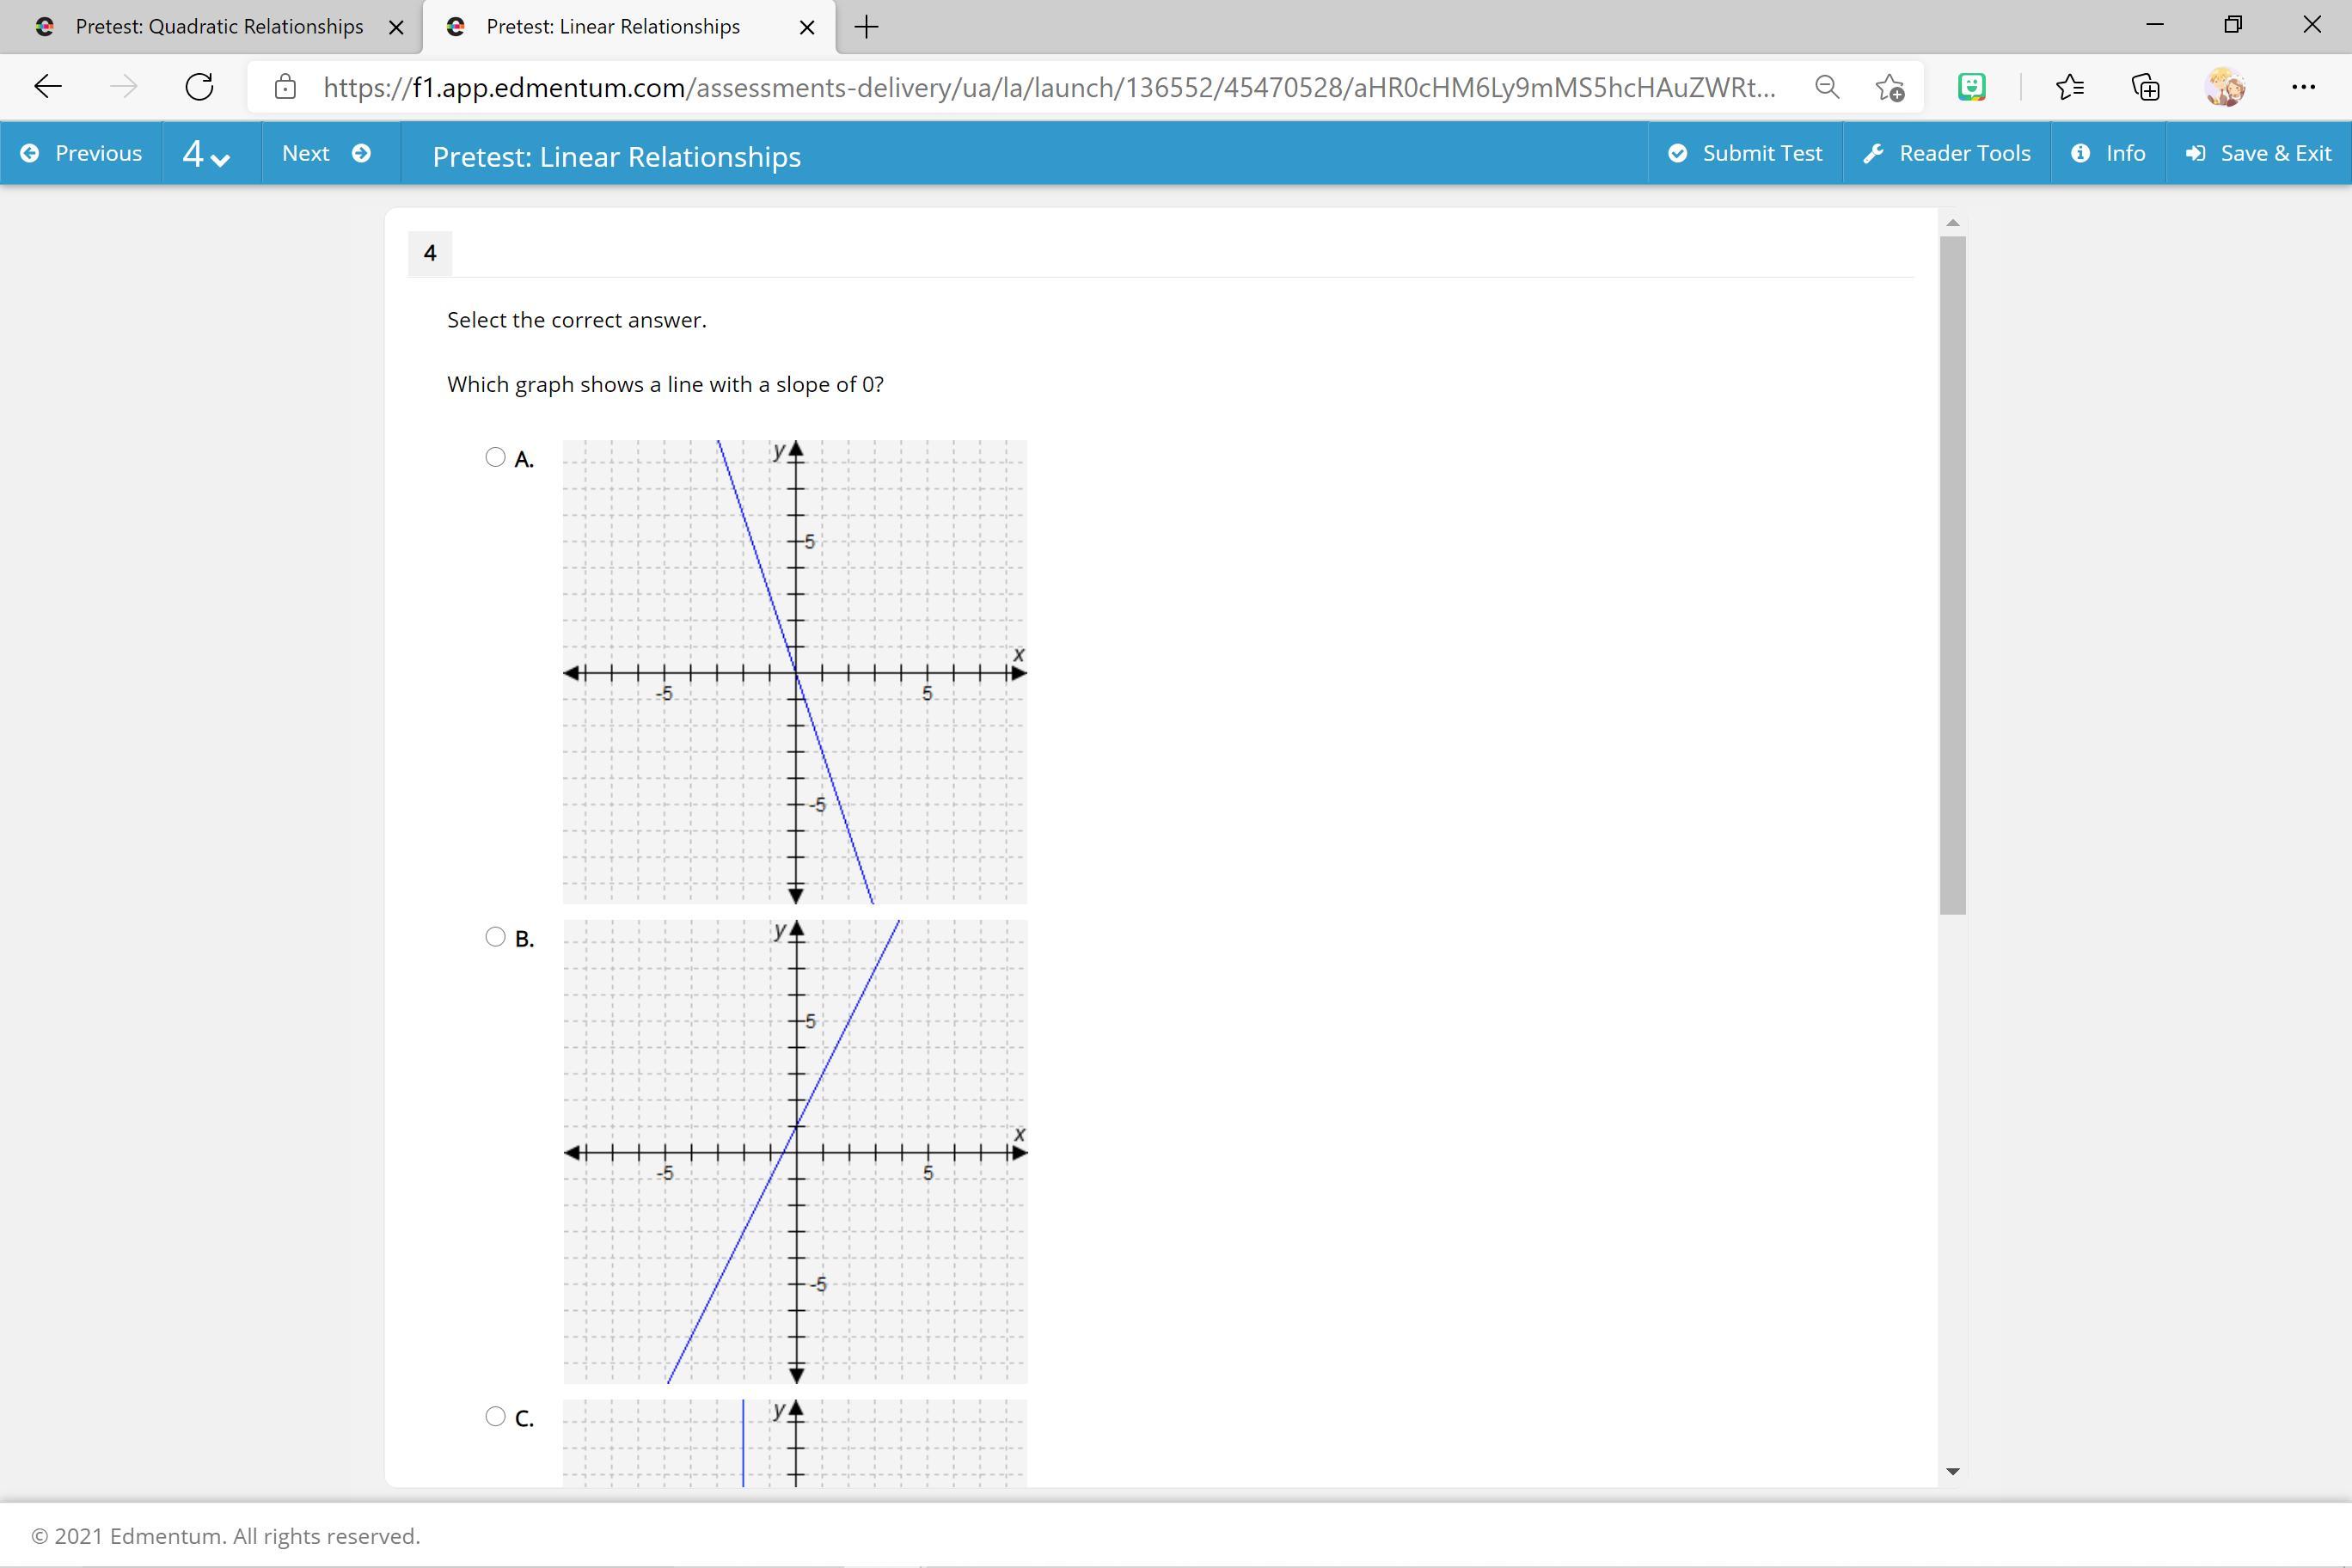This screenshot has width=2352, height=1568.
Task: Click the browser back arrow
Action: (x=48, y=87)
